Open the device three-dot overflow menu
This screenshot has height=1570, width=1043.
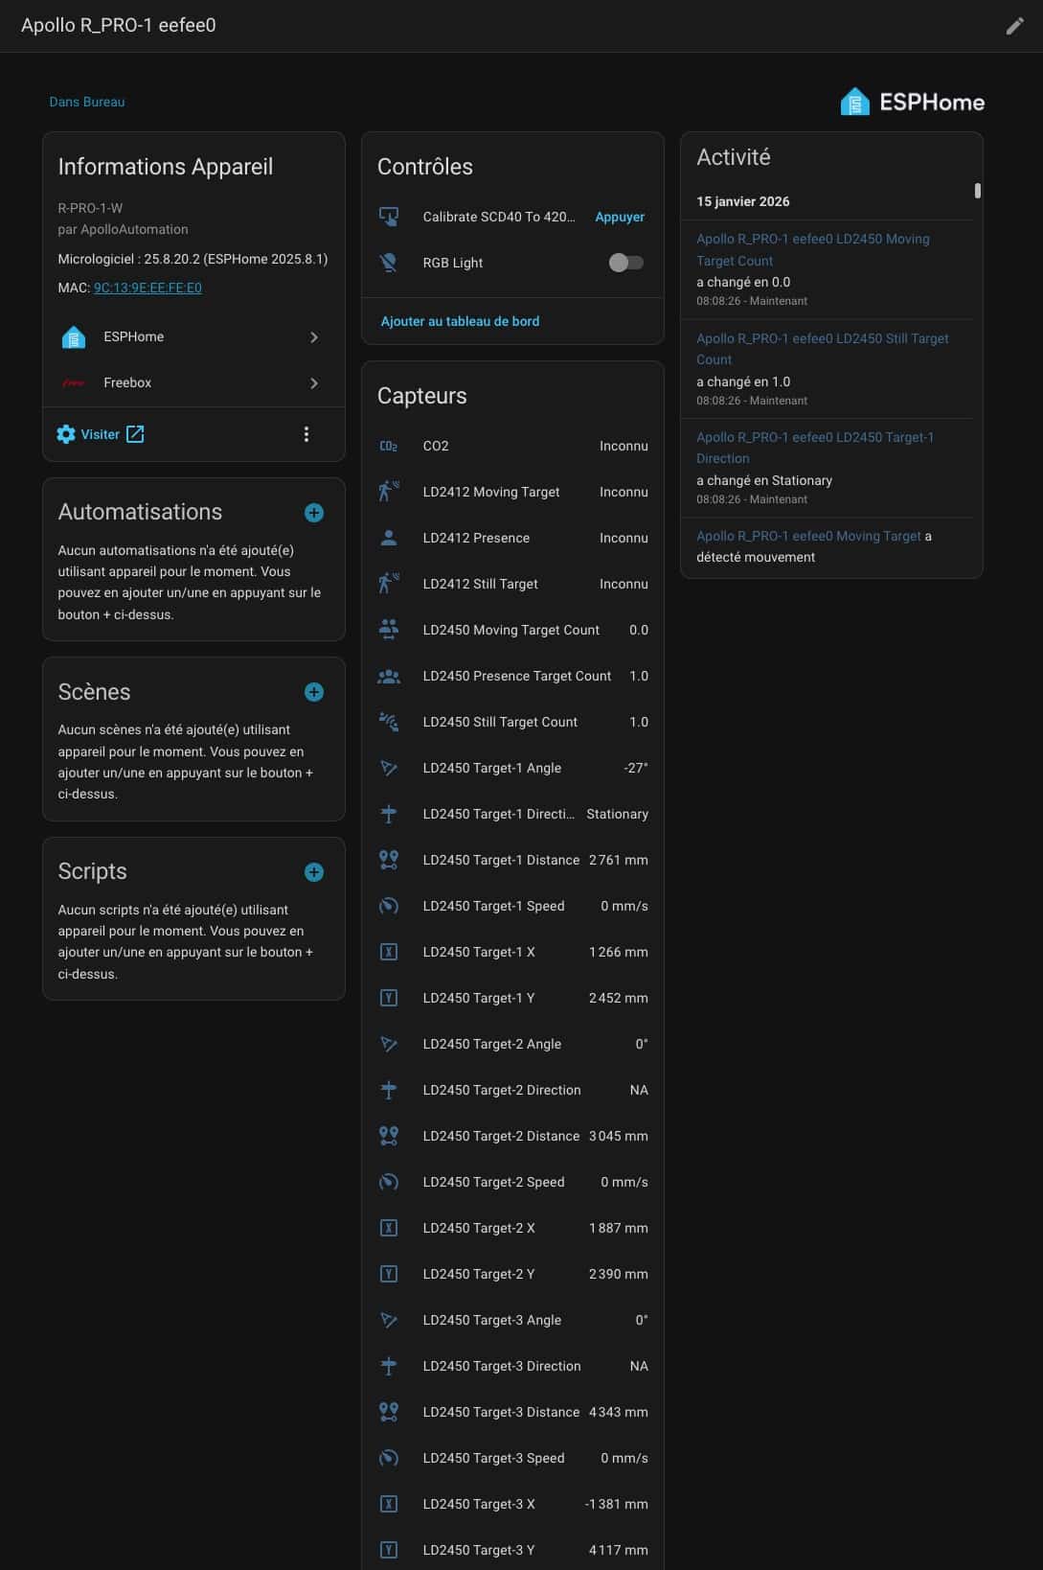click(306, 434)
